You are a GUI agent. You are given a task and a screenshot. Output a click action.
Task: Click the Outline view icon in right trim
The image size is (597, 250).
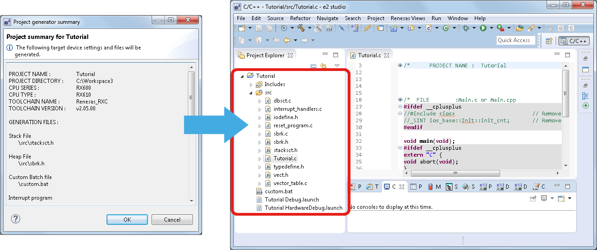coord(586,96)
